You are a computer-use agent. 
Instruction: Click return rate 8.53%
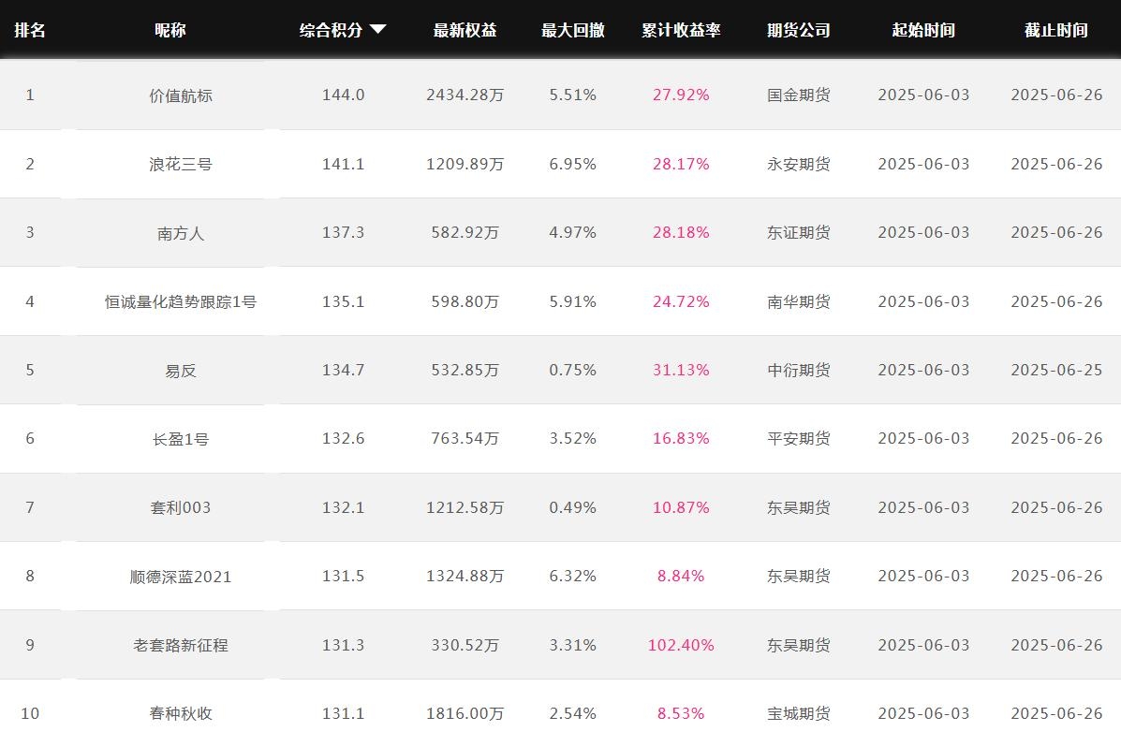tap(681, 714)
